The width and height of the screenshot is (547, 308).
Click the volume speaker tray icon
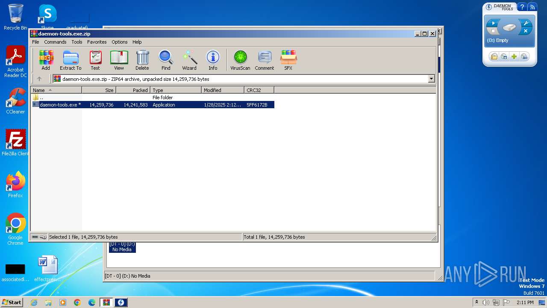486,302
